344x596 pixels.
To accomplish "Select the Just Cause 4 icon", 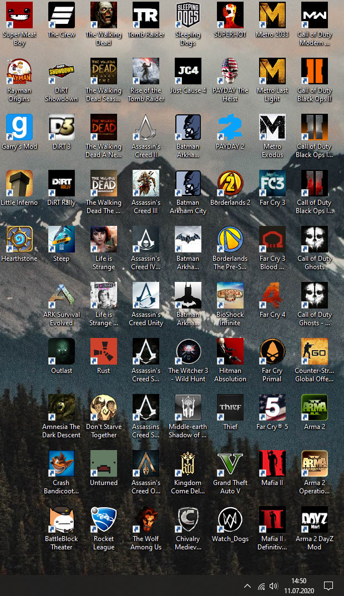I will (x=188, y=72).
